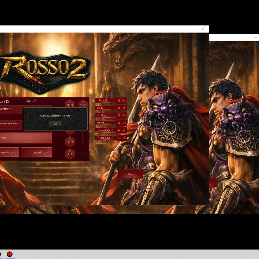Click the Giriş login button
This screenshot has height=259, width=259.
pos(26,138)
